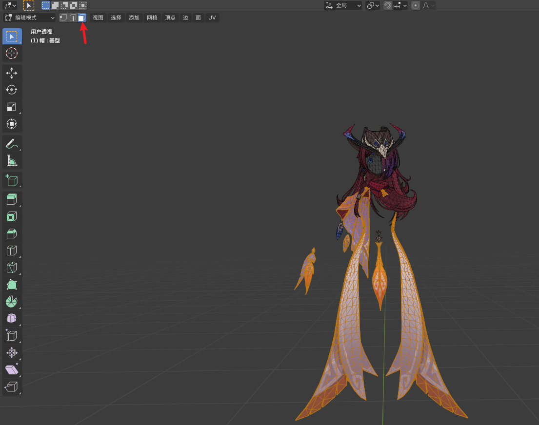The height and width of the screenshot is (425, 539).
Task: Toggle the snap magnet button
Action: pyautogui.click(x=388, y=5)
